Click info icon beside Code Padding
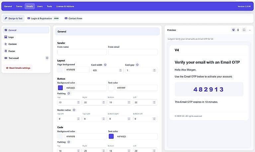This screenshot has height=152, width=255. pos(69,142)
